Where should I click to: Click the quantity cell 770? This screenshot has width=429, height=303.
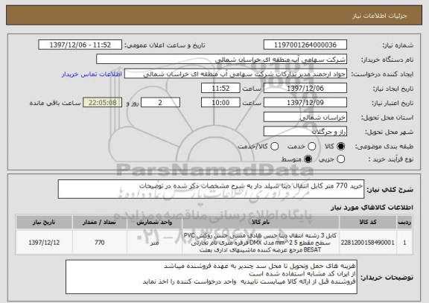click(100, 243)
